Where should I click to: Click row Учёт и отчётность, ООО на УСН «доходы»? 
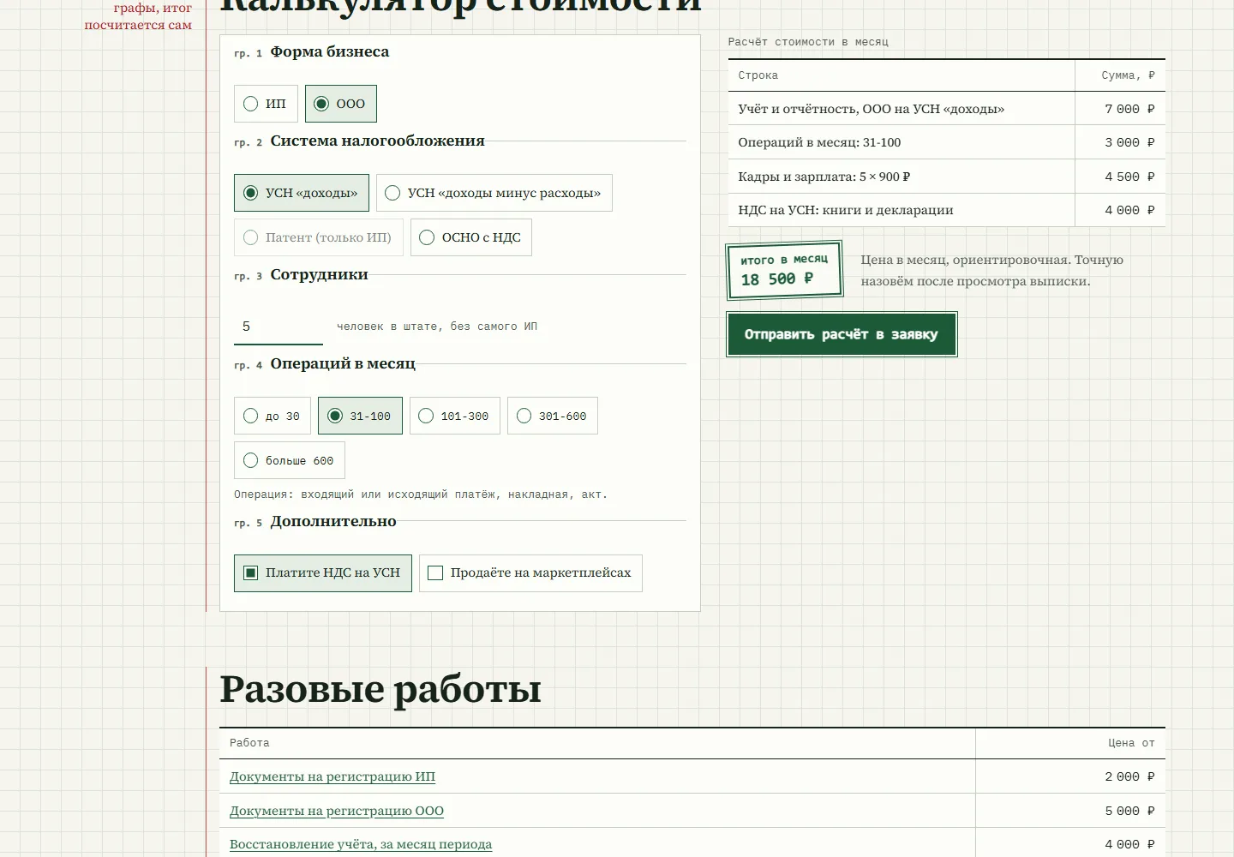(x=946, y=109)
